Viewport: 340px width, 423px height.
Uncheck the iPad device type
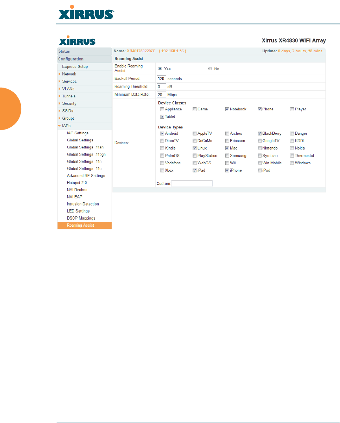pyautogui.click(x=195, y=170)
